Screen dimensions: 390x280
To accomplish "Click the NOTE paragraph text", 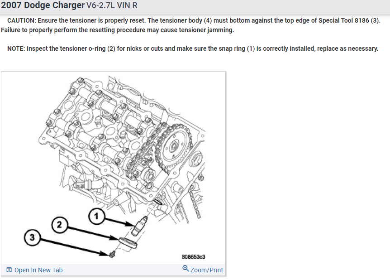I will point(193,48).
